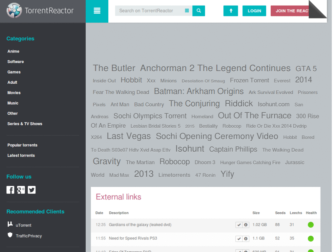Expand search category options in search box
The width and height of the screenshot is (336, 252).
click(187, 11)
